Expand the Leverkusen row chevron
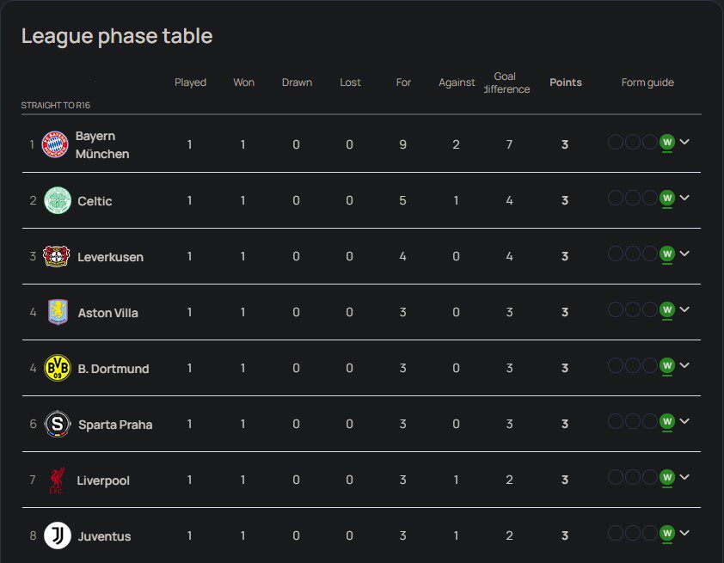Image resolution: width=724 pixels, height=563 pixels. (684, 254)
